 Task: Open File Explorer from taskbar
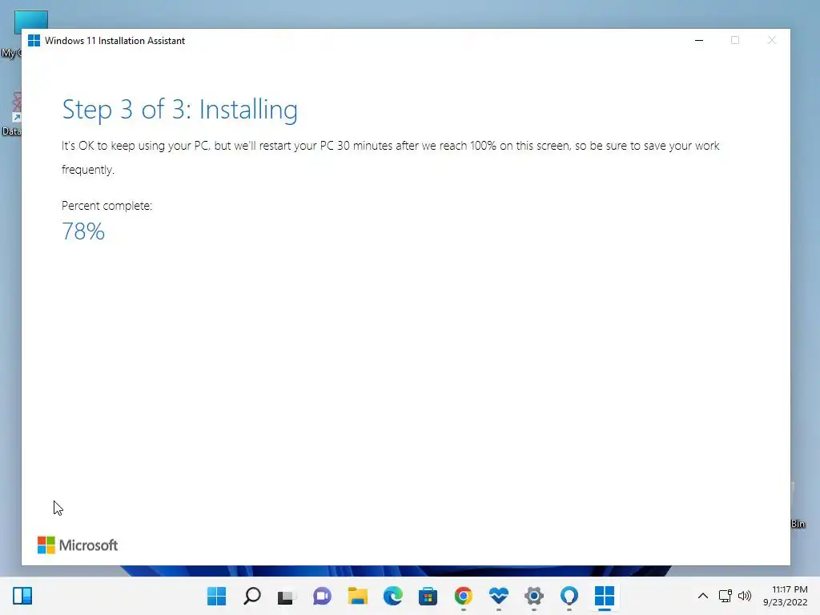358,596
